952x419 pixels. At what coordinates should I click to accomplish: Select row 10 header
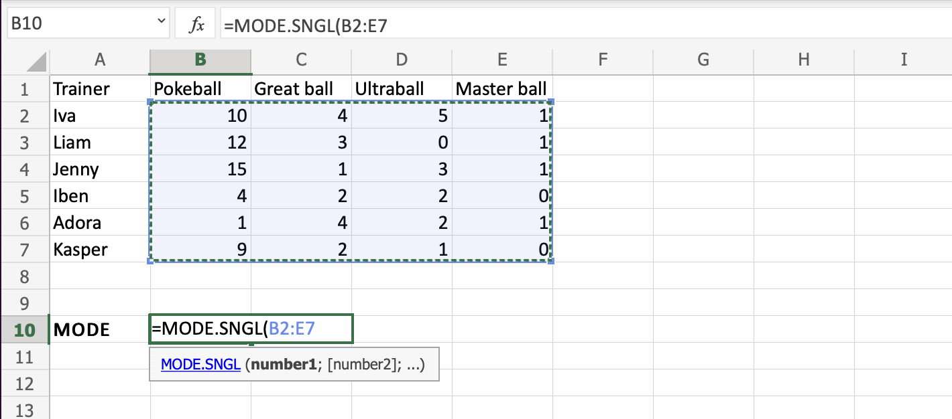tap(24, 330)
